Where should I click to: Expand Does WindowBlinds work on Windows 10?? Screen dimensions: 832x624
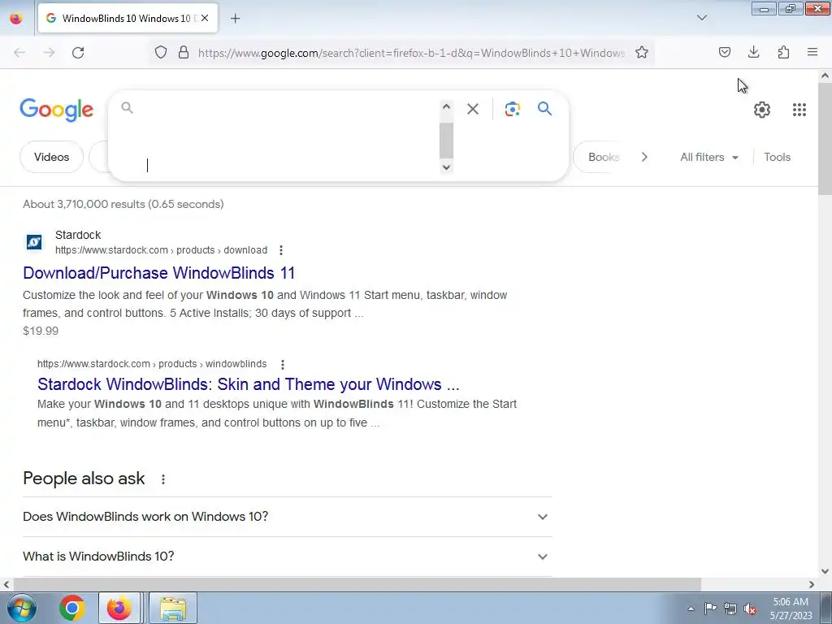tap(288, 517)
